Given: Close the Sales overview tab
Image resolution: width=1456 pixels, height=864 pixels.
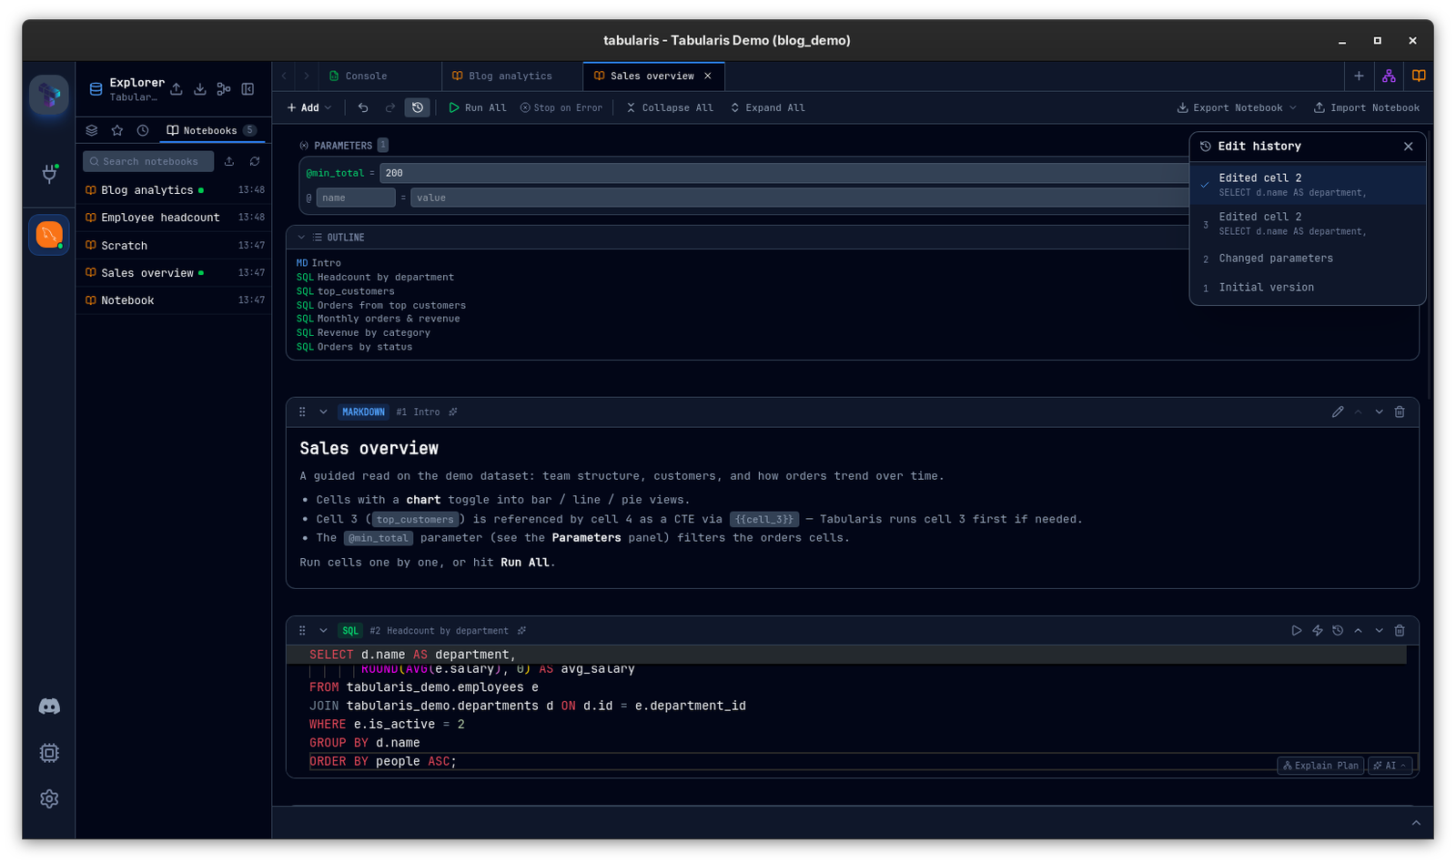Looking at the screenshot, I should (x=708, y=76).
